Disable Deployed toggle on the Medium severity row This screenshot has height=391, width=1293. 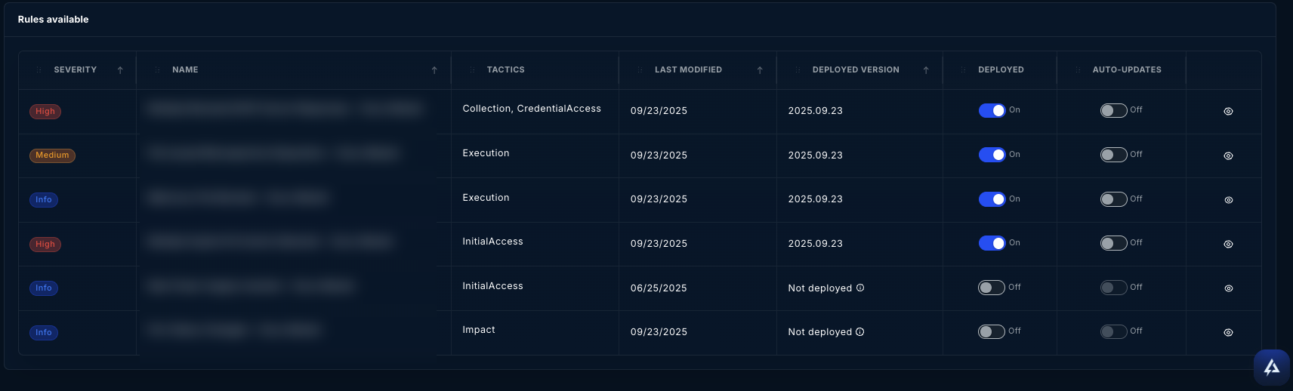[992, 155]
